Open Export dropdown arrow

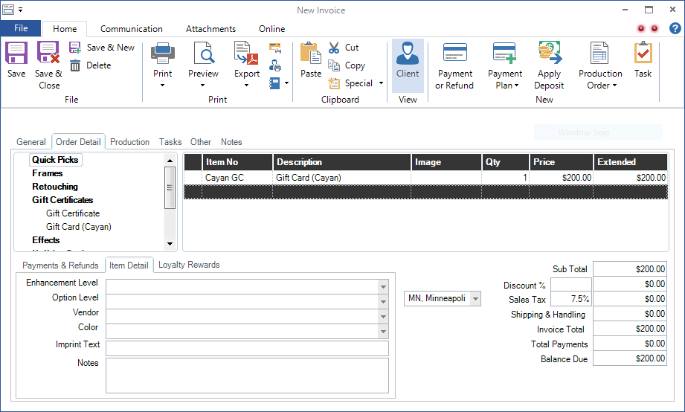click(x=246, y=86)
